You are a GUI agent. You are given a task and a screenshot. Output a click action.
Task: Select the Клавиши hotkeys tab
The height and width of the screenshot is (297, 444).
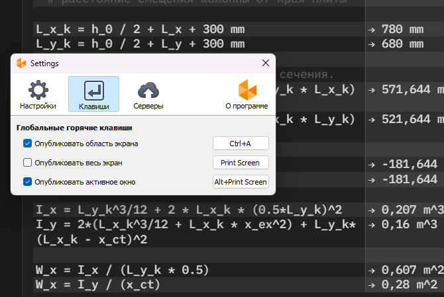pos(93,94)
